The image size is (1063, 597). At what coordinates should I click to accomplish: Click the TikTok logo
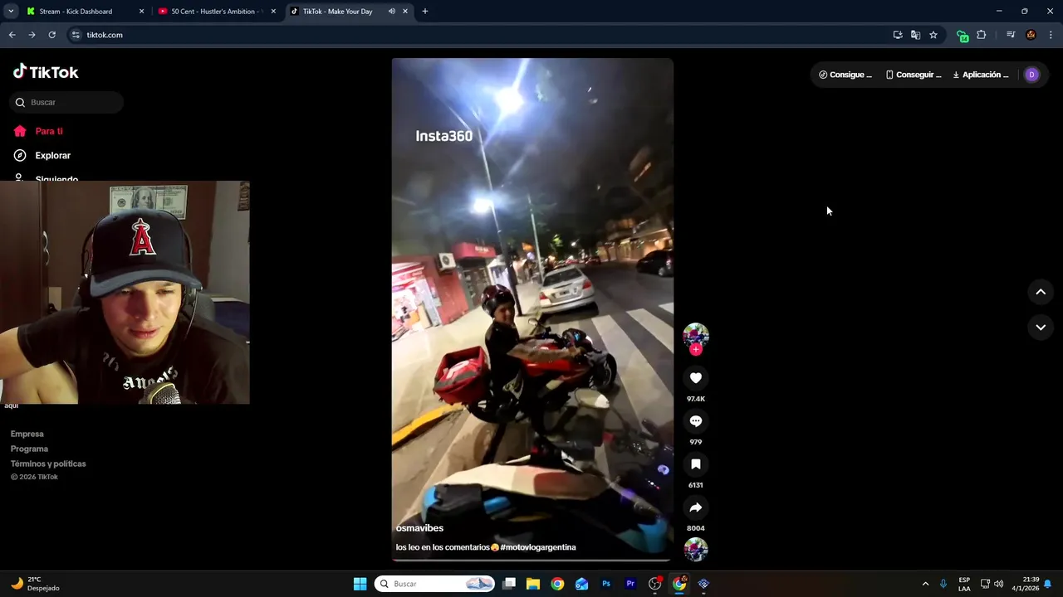pyautogui.click(x=46, y=72)
